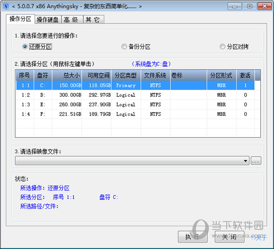Image resolution: width=274 pixels, height=249 pixels.
Task: Click the 可用空间 column header
Action: point(96,76)
